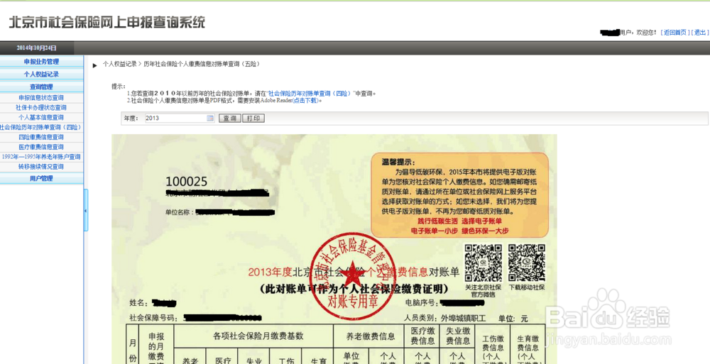
Task: Click the 点击下载 Adobe Reader link
Action: point(306,101)
